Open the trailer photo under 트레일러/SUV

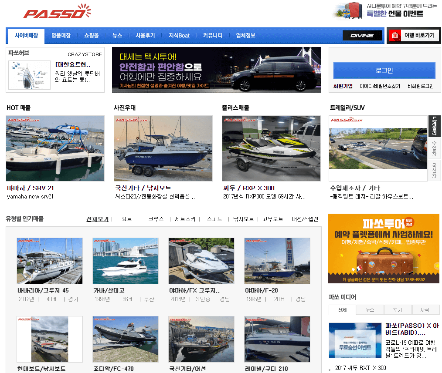click(378, 148)
